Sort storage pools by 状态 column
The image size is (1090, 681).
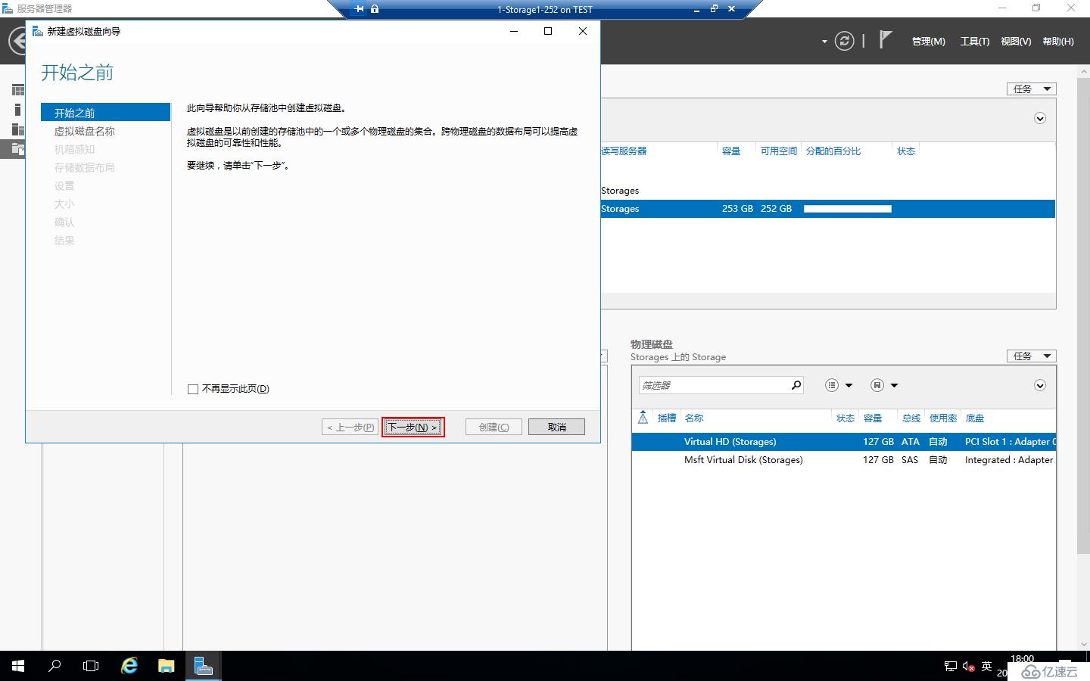click(x=906, y=151)
